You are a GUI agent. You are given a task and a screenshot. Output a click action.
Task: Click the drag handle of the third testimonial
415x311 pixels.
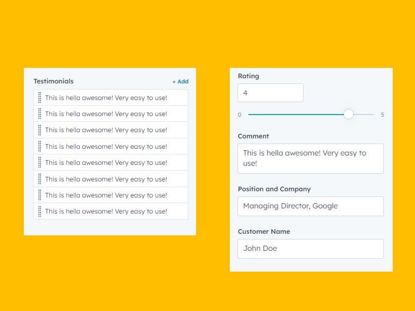pos(39,130)
